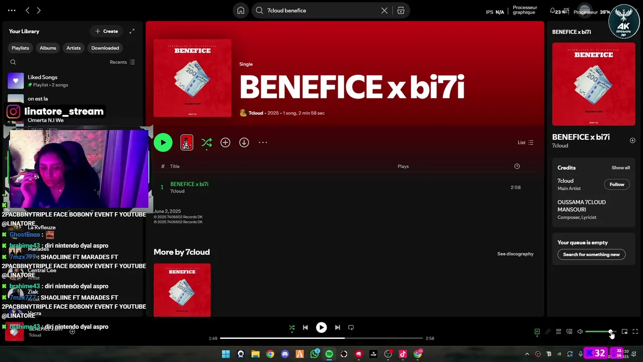Click the large BENEFICE album cover
The image size is (643, 362).
pyautogui.click(x=192, y=78)
